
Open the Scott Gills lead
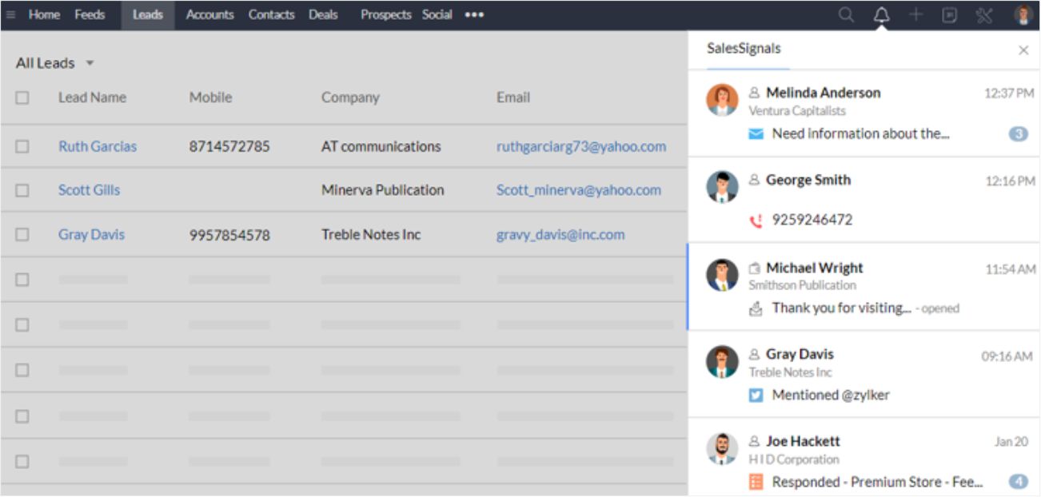click(x=89, y=190)
